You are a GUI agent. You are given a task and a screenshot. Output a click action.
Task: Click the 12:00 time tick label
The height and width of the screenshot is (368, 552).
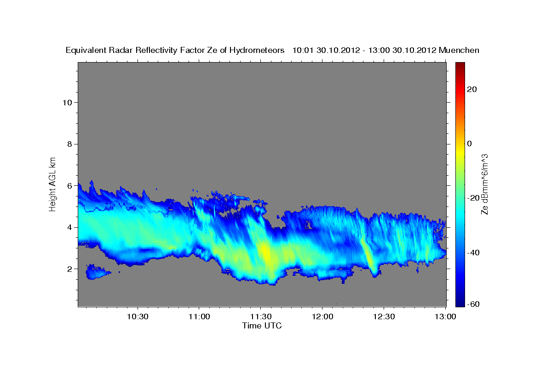point(322,317)
